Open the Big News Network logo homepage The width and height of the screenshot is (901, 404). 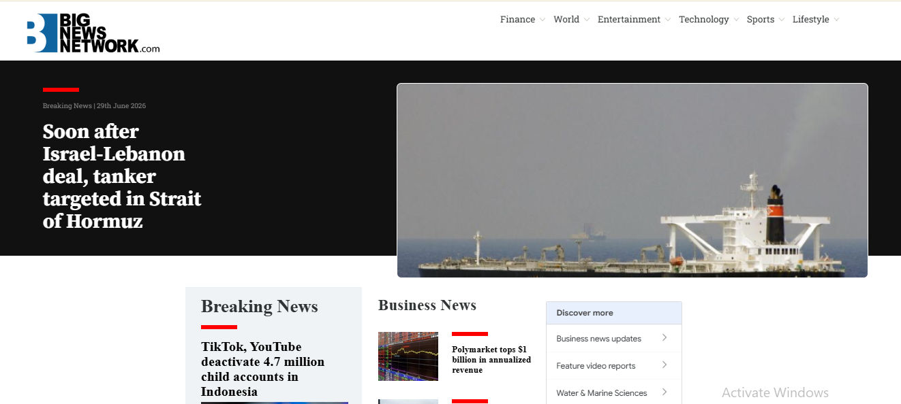pos(93,33)
